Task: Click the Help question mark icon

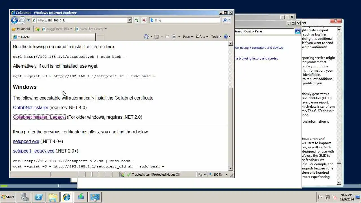Action: click(226, 37)
